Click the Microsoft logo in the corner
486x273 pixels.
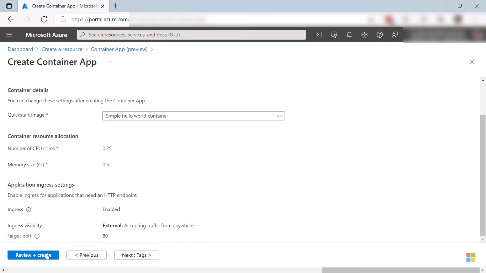pos(470,257)
